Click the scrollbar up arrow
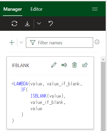The image size is (107, 131). pyautogui.click(x=103, y=59)
